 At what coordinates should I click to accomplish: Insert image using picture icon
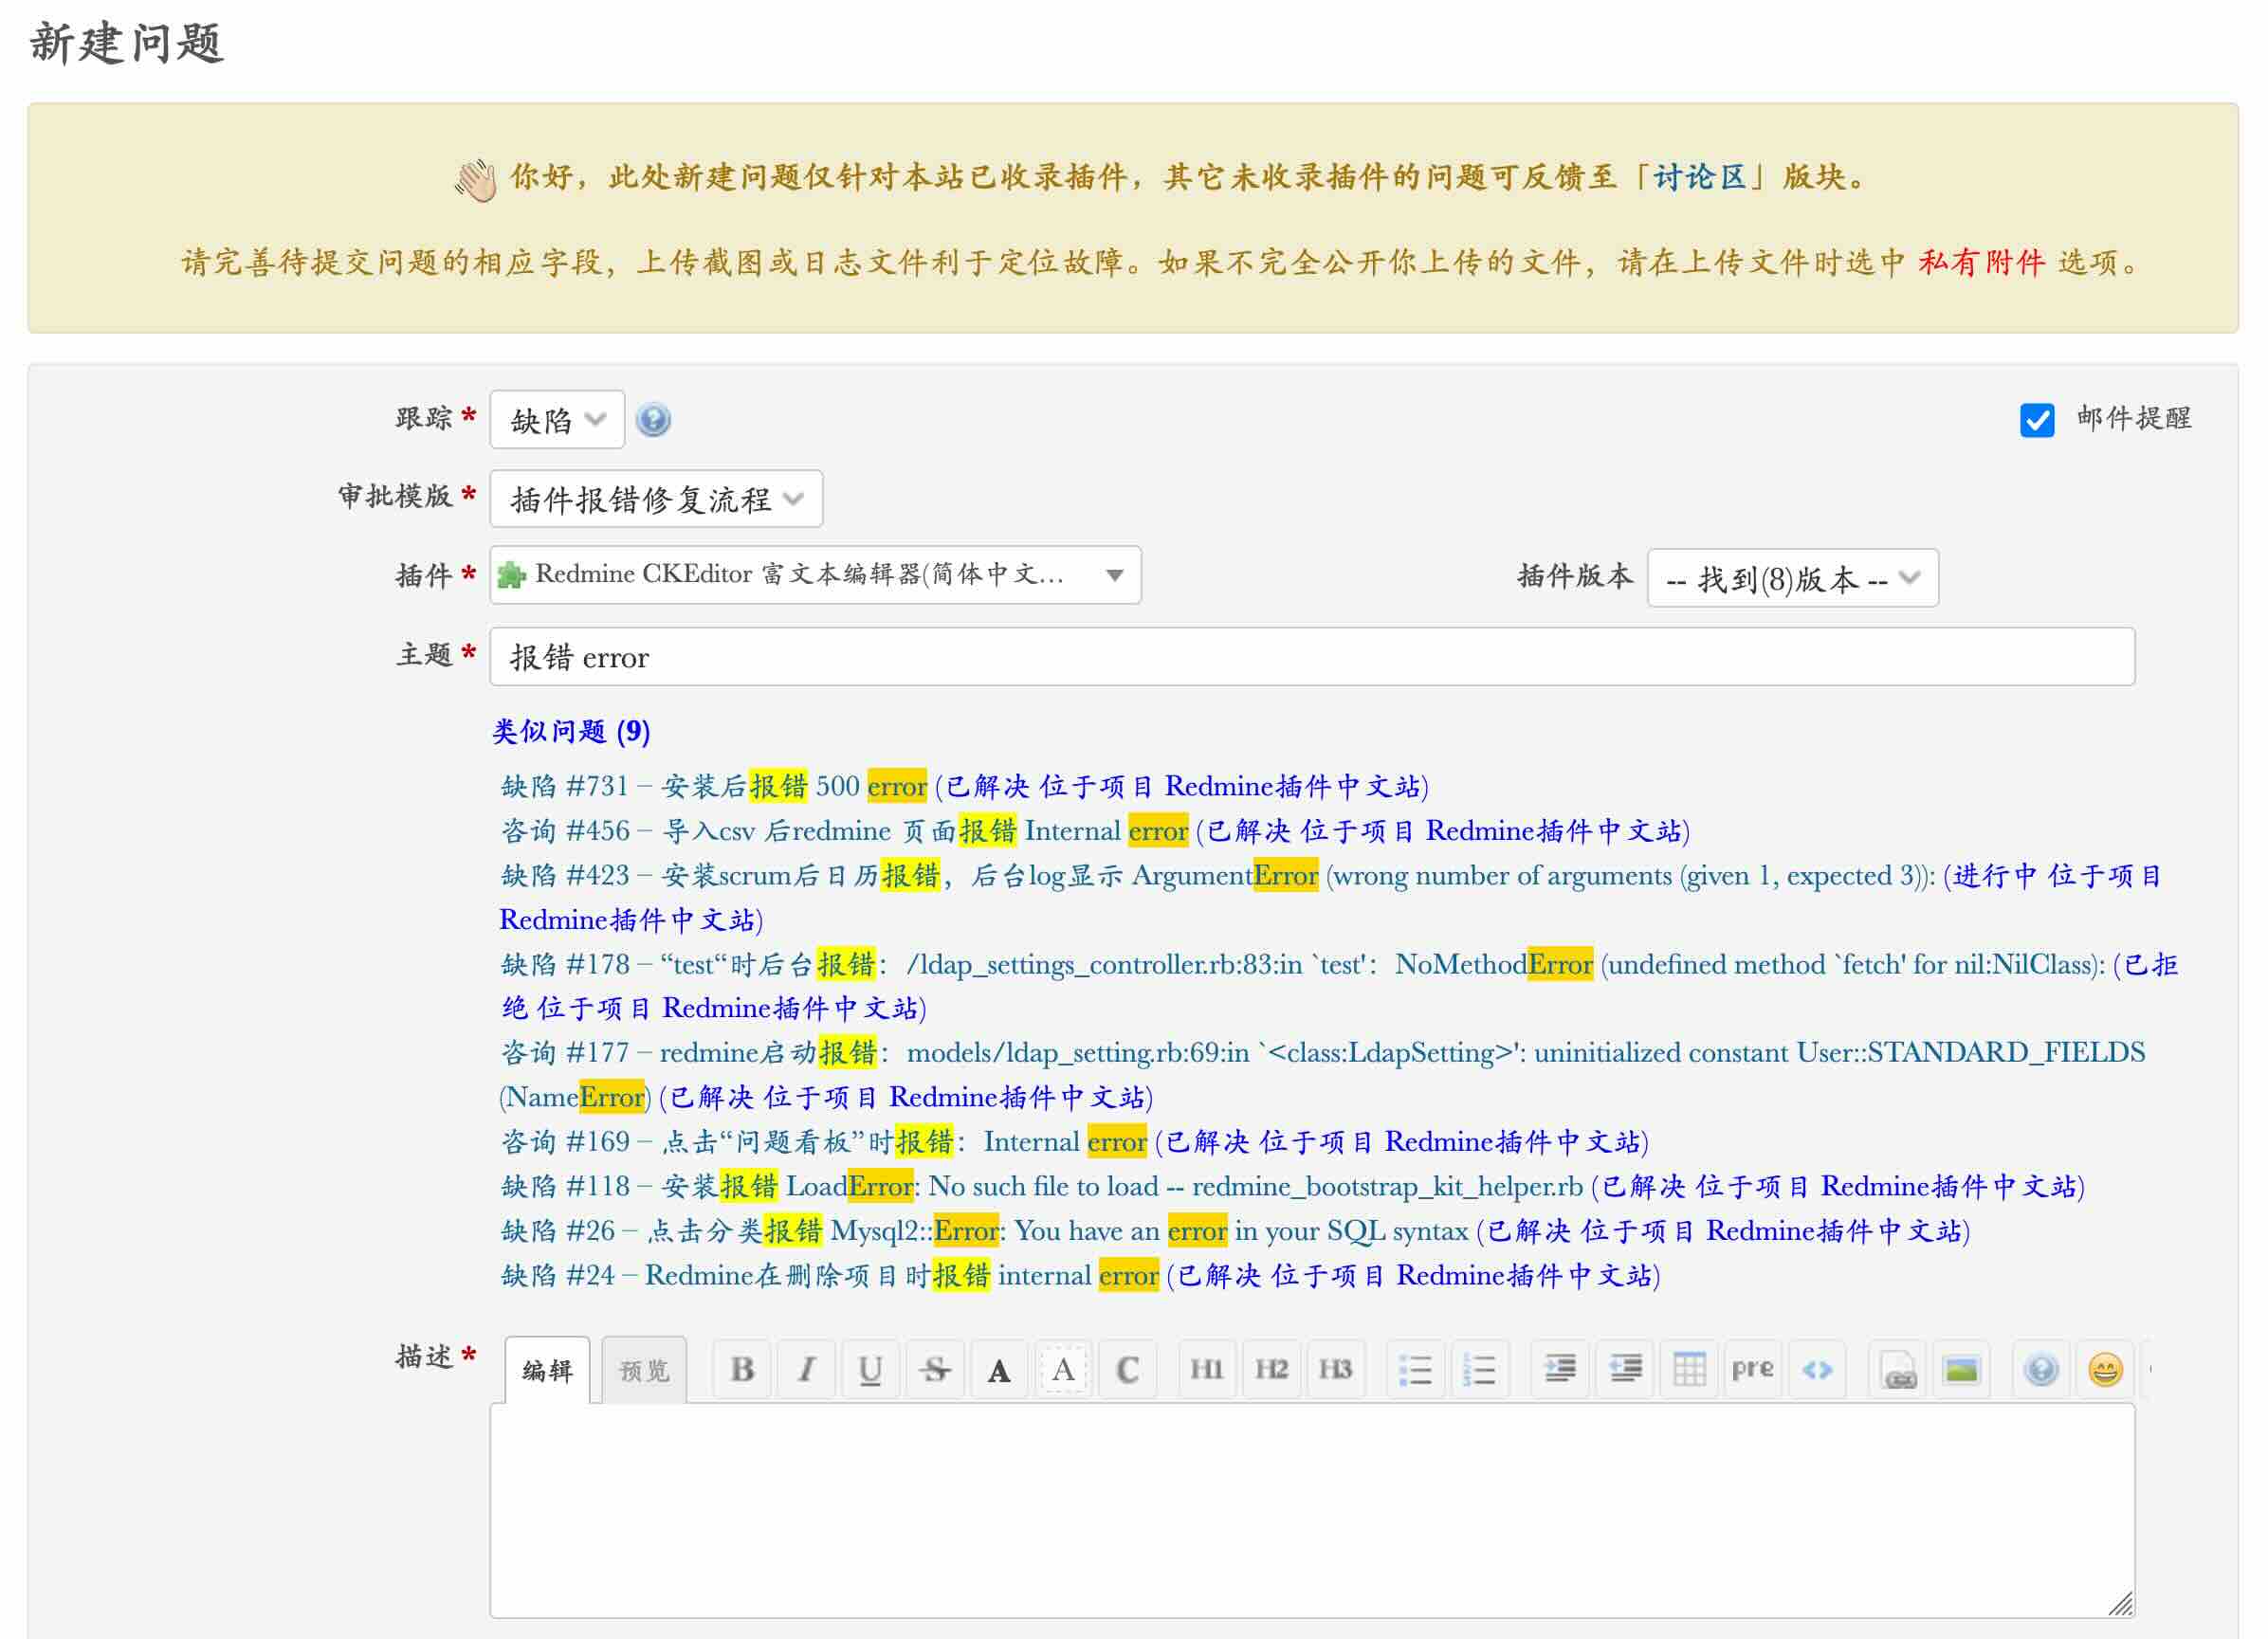click(1961, 1369)
